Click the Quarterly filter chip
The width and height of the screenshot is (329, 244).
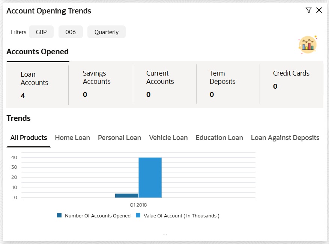107,32
